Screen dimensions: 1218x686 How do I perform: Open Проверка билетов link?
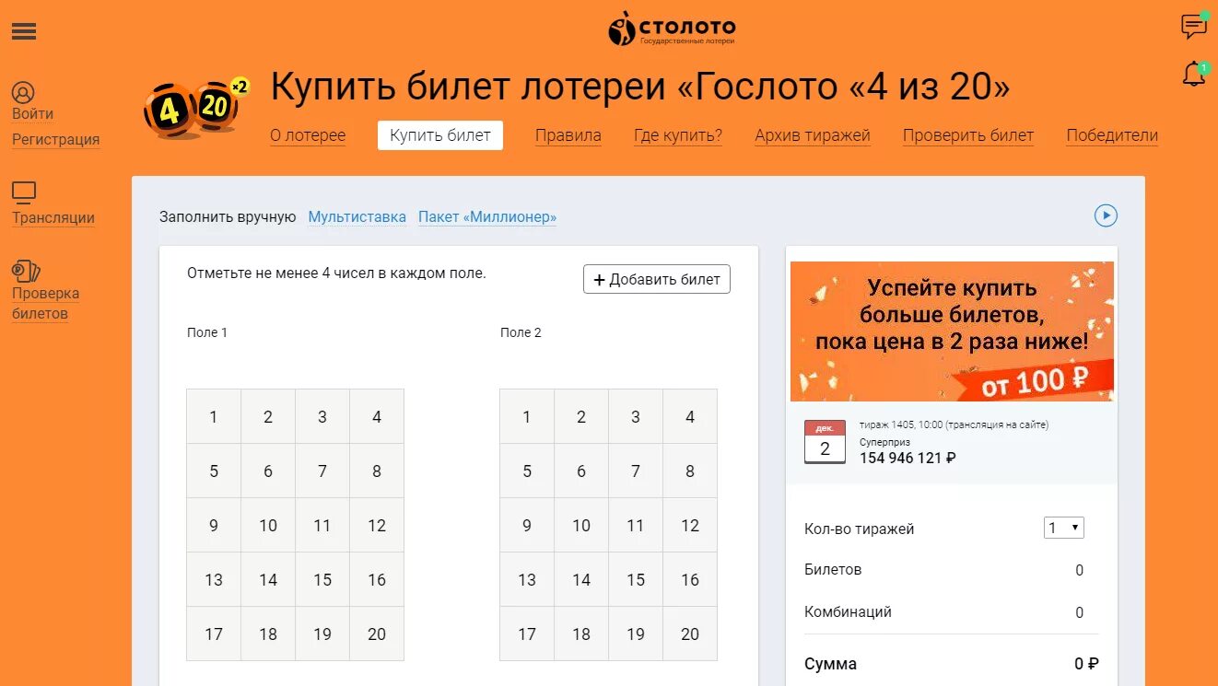[x=45, y=304]
